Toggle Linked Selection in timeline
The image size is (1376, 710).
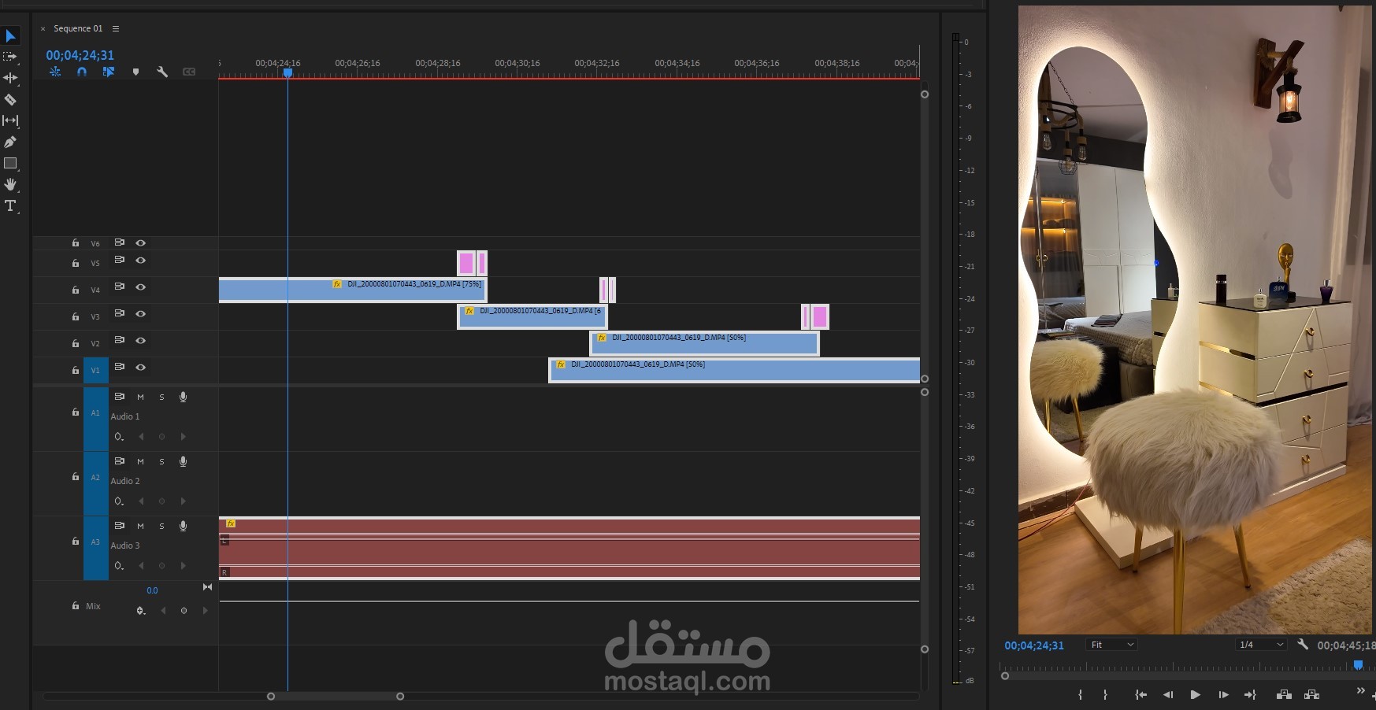pos(109,72)
